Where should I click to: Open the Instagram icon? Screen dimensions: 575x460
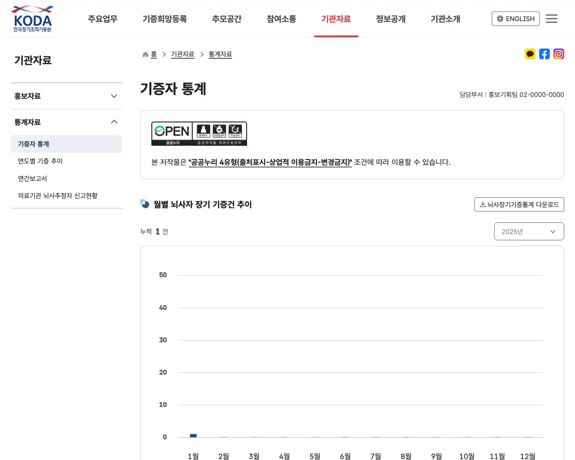pyautogui.click(x=558, y=53)
